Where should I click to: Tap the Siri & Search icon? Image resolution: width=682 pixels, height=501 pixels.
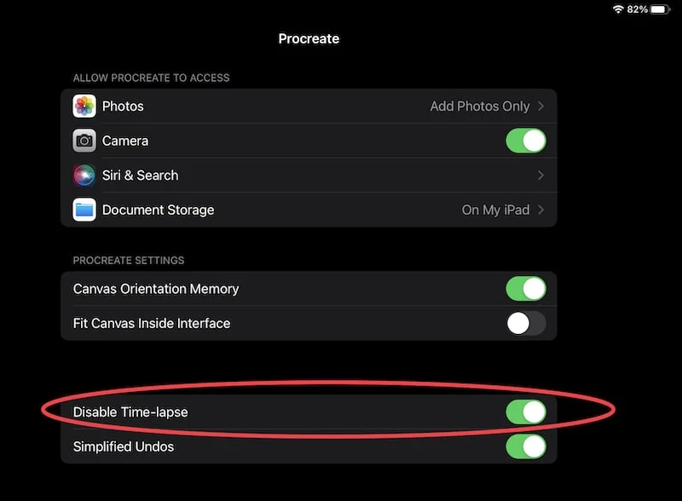tap(84, 176)
